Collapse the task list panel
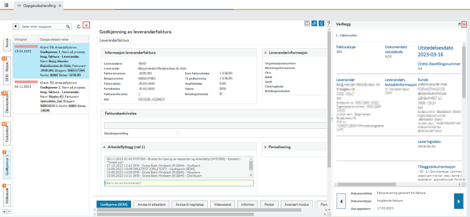Viewport: 470px width, 217px height. (86, 25)
